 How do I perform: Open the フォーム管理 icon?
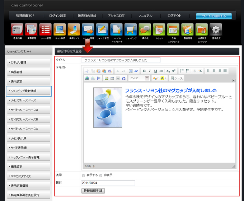click(x=102, y=29)
